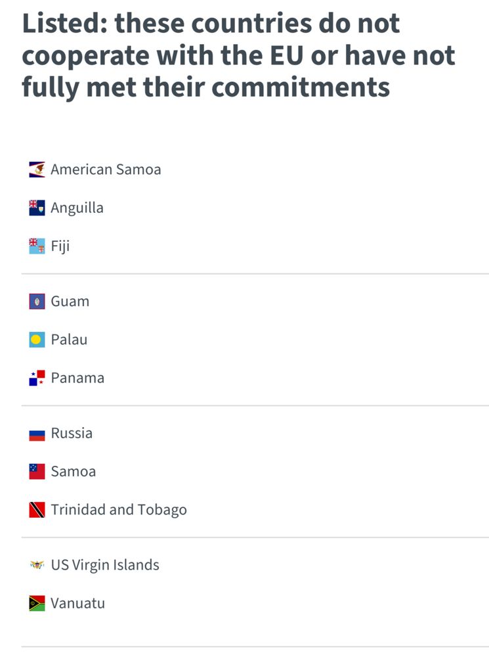Click the Russia flag icon
489x657 pixels.
(x=37, y=434)
